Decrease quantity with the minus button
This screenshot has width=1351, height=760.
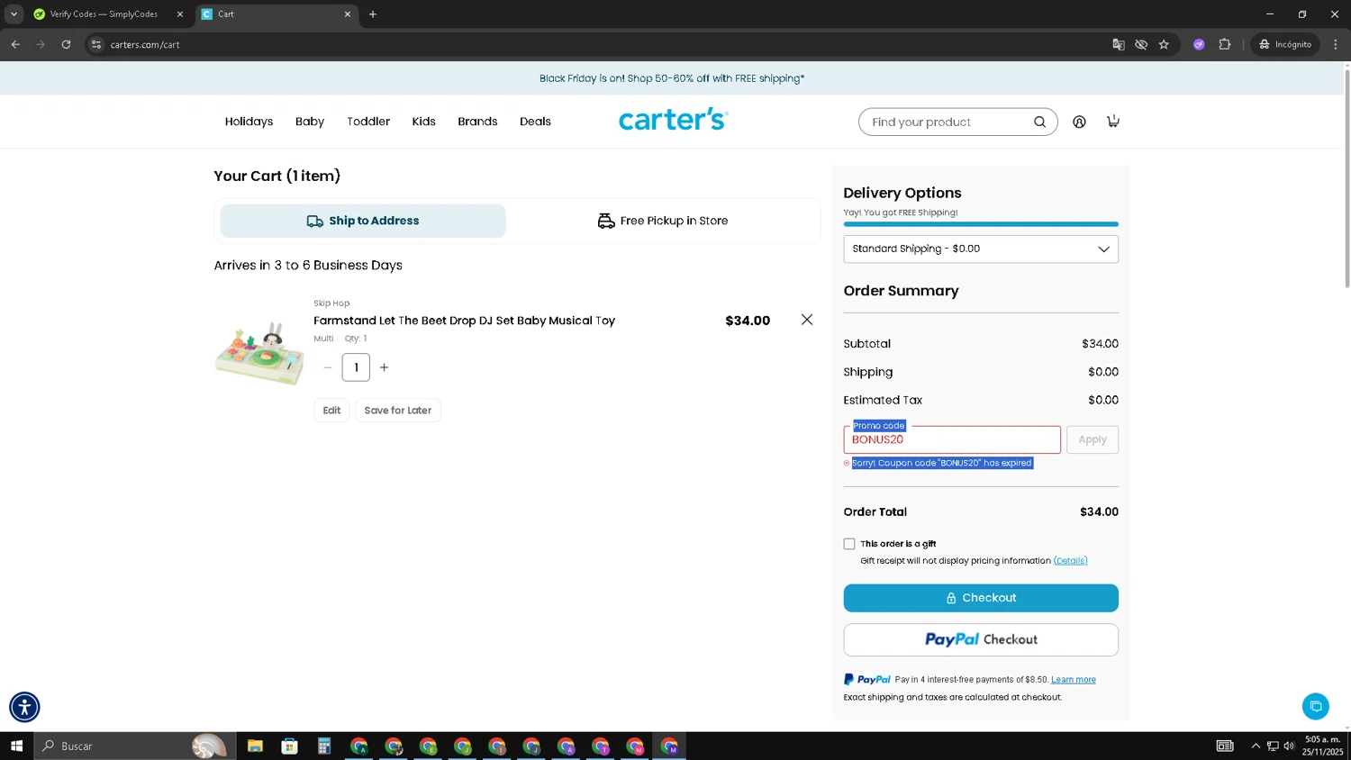(328, 367)
